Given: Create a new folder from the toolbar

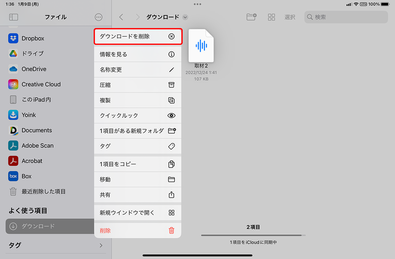Looking at the screenshot, I should 251,17.
